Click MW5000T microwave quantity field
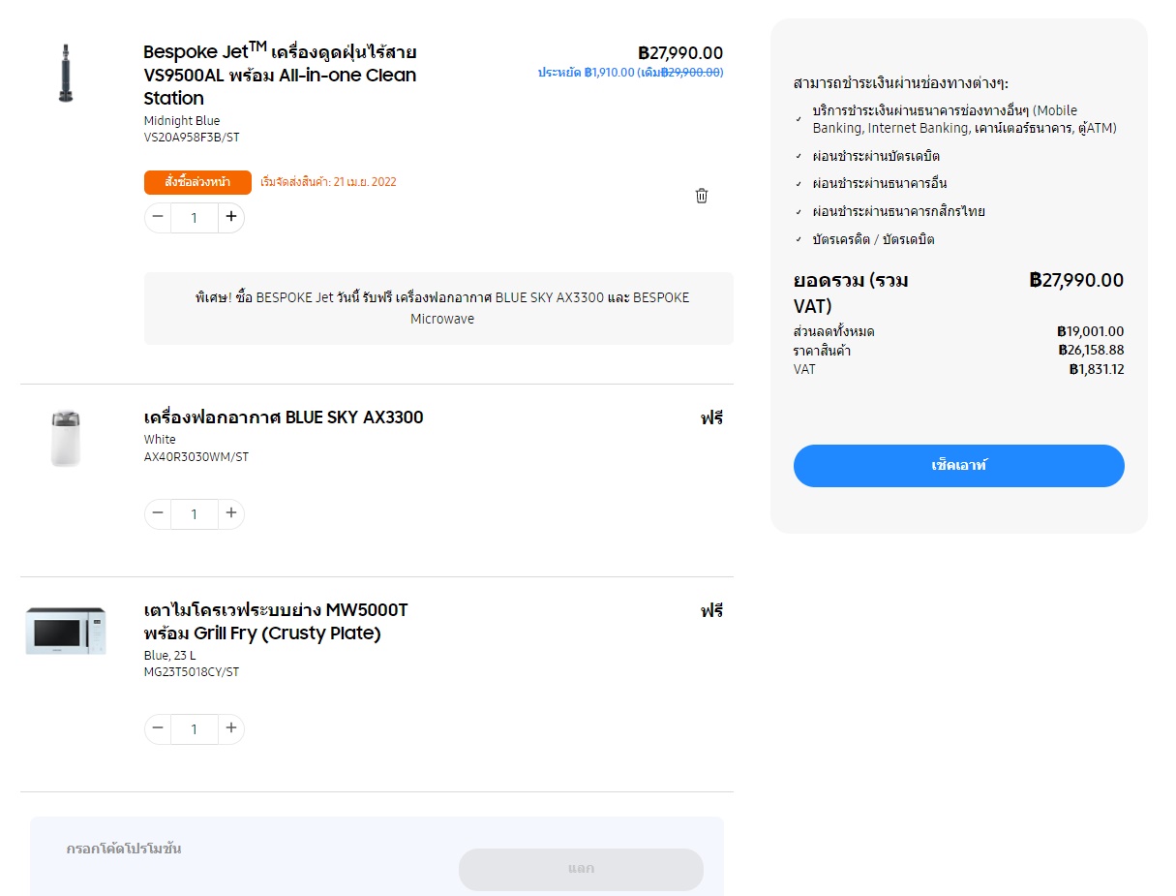The image size is (1176, 896). 195,729
